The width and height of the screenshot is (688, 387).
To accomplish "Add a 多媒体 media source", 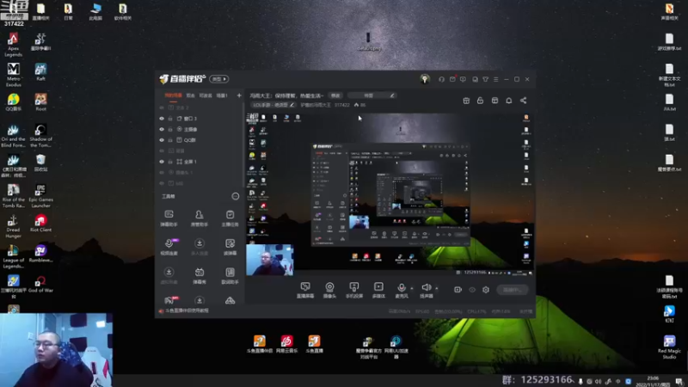I will 378,290.
